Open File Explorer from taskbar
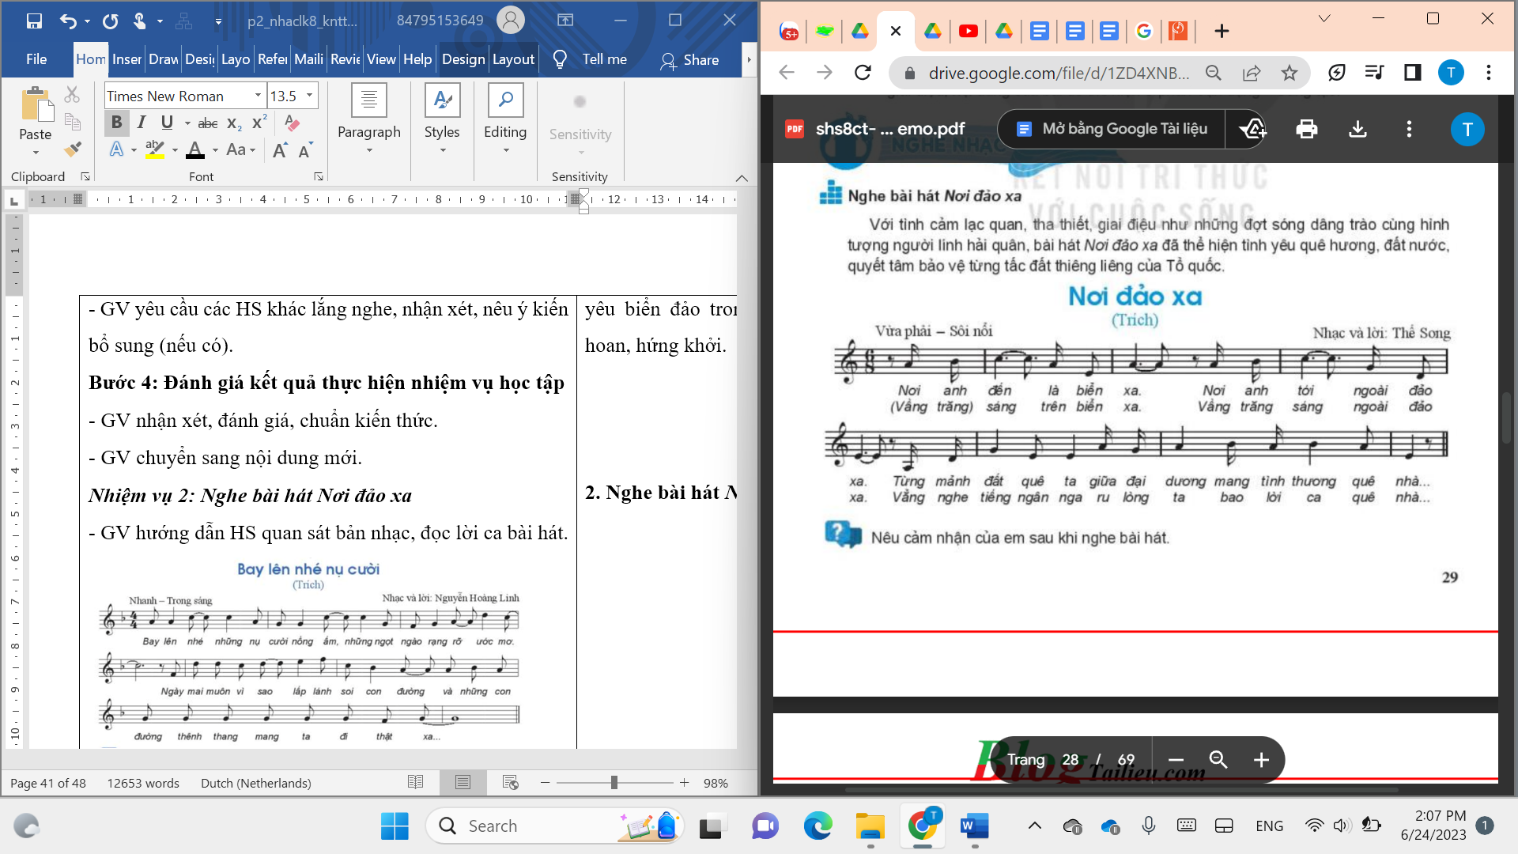 [870, 826]
